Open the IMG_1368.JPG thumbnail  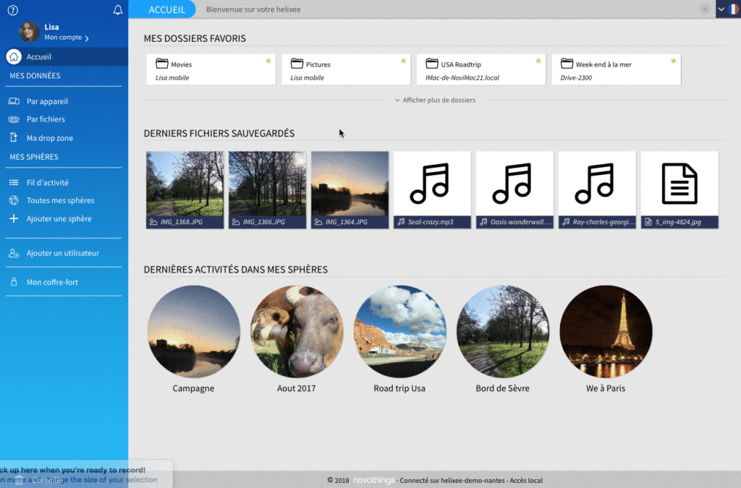tap(185, 184)
